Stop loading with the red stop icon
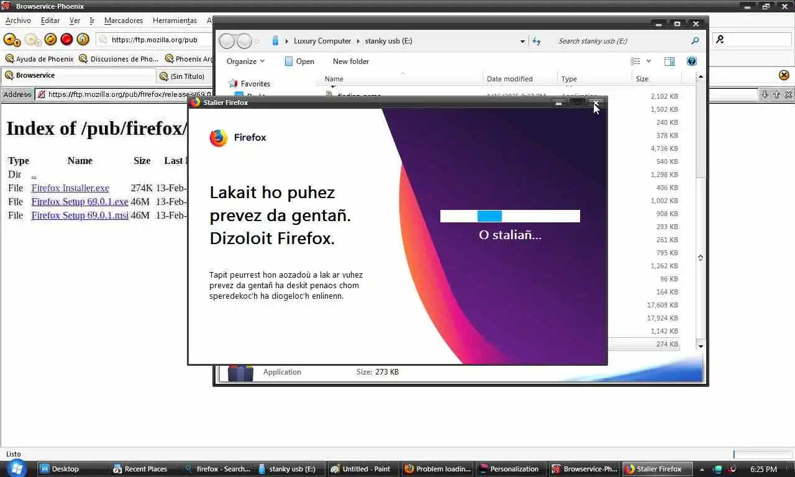 coord(66,39)
